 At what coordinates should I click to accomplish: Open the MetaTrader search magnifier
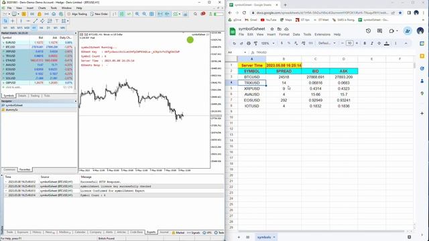coord(195,14)
